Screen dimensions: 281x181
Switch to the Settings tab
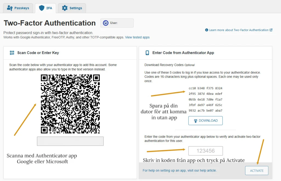(x=72, y=8)
